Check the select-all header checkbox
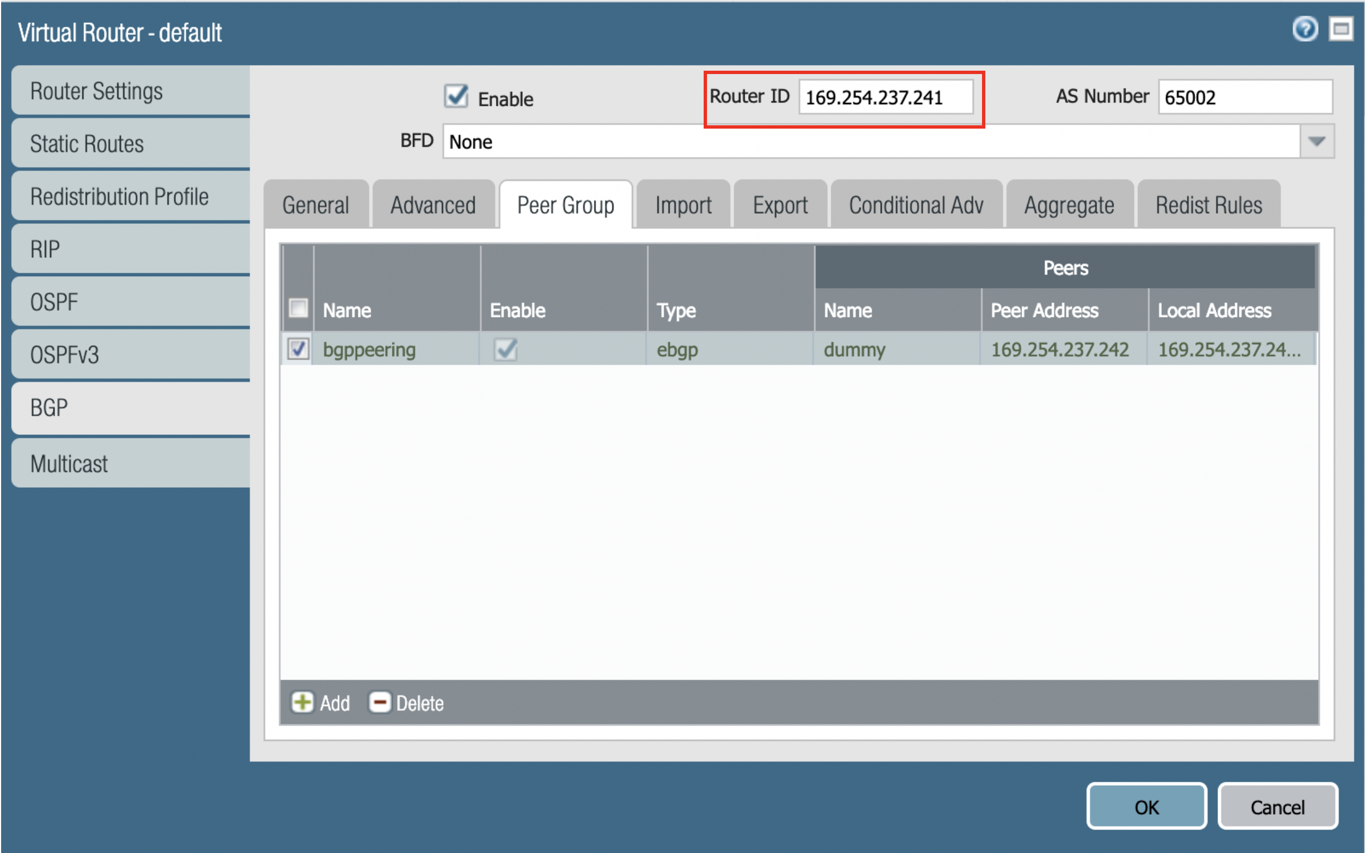Image resolution: width=1365 pixels, height=853 pixels. (x=298, y=308)
